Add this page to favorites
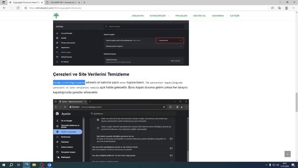Screen dimensions: 298x168 (272, 8)
